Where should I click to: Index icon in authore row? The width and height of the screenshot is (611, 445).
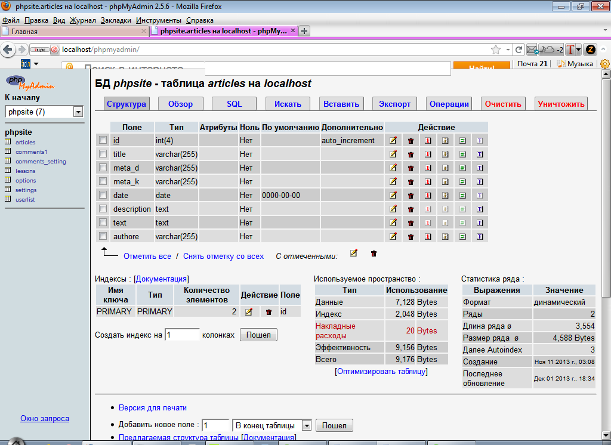pyautogui.click(x=445, y=237)
